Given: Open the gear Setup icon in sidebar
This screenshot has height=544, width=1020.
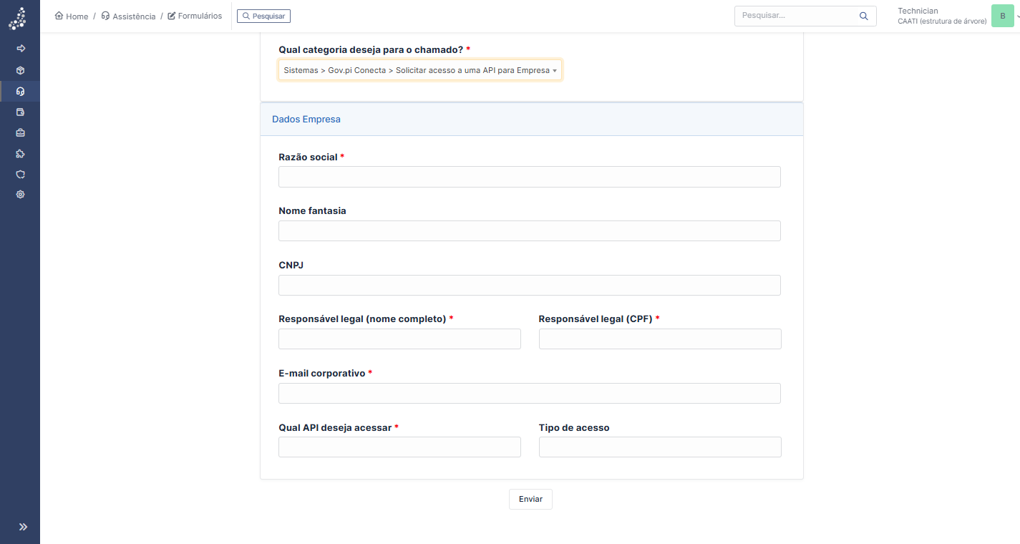Looking at the screenshot, I should pos(20,194).
